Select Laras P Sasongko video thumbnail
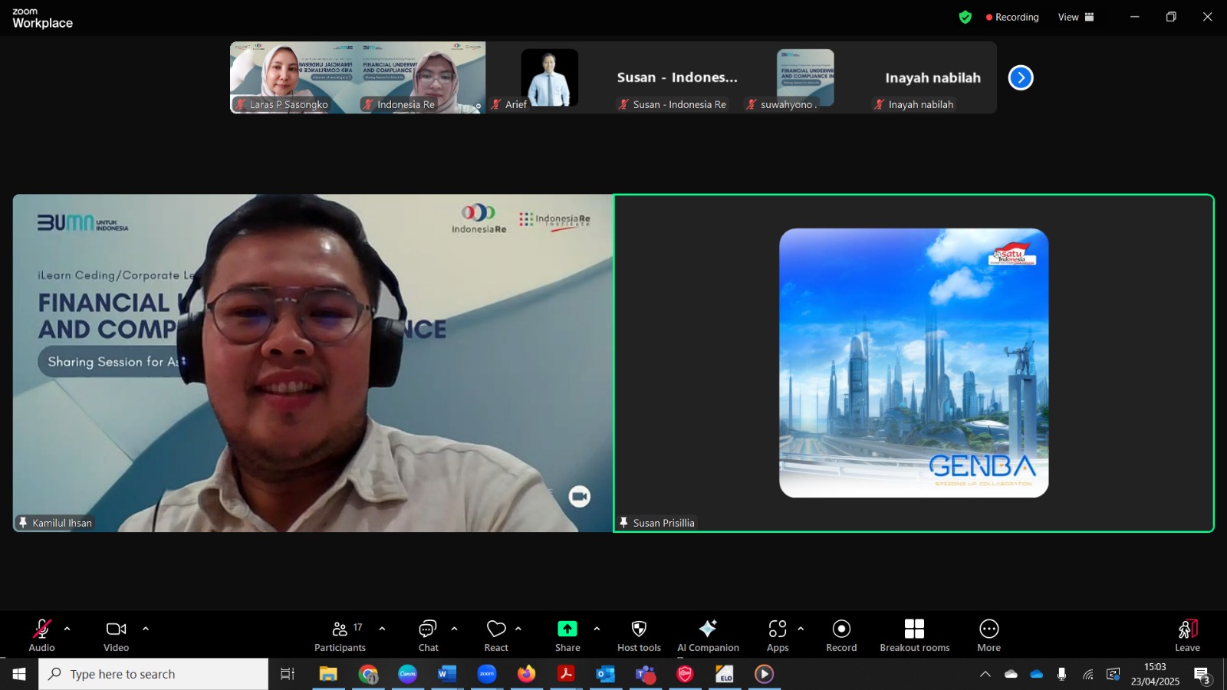 click(294, 77)
